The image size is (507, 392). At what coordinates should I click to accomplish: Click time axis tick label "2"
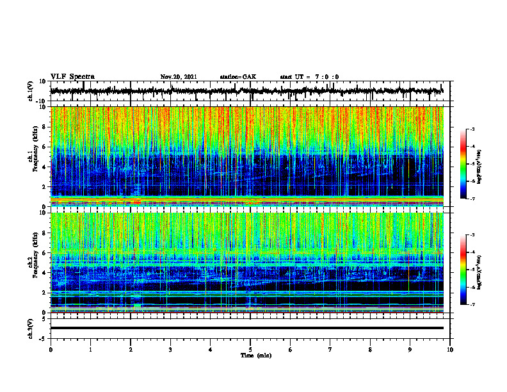tap(131, 350)
